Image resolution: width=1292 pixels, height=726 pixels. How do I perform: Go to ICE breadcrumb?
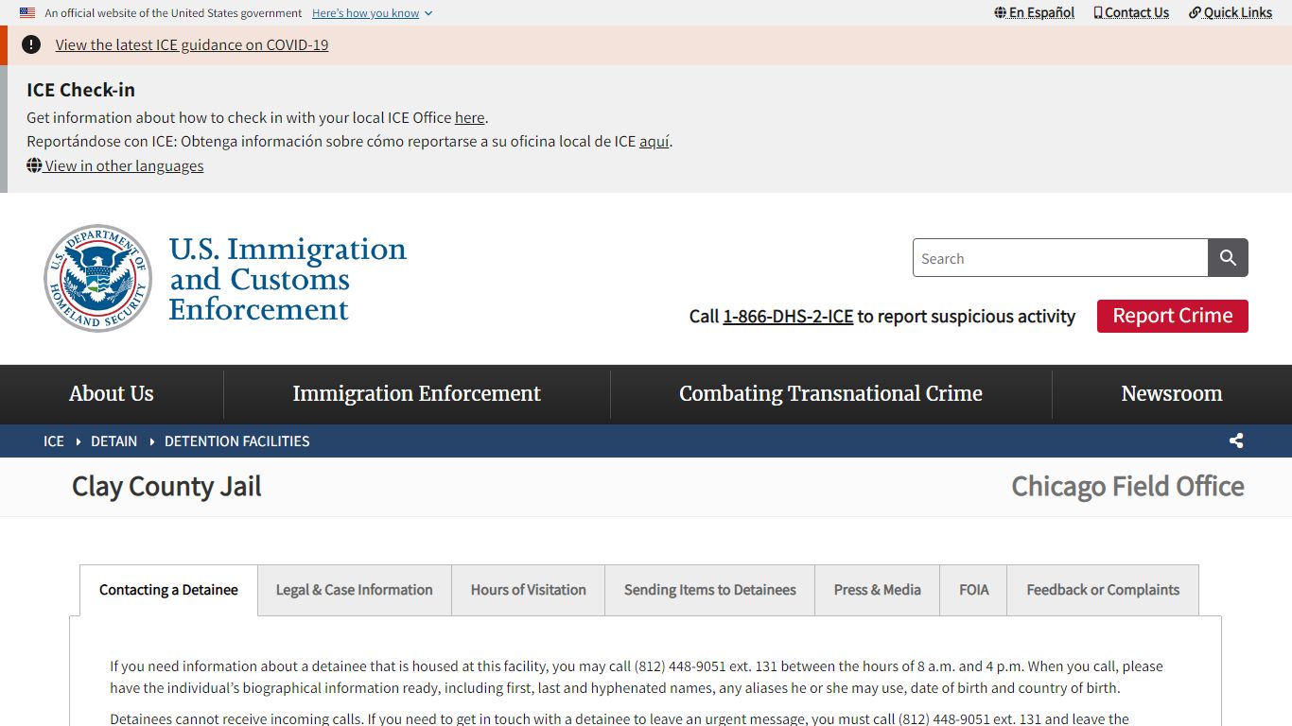54,441
